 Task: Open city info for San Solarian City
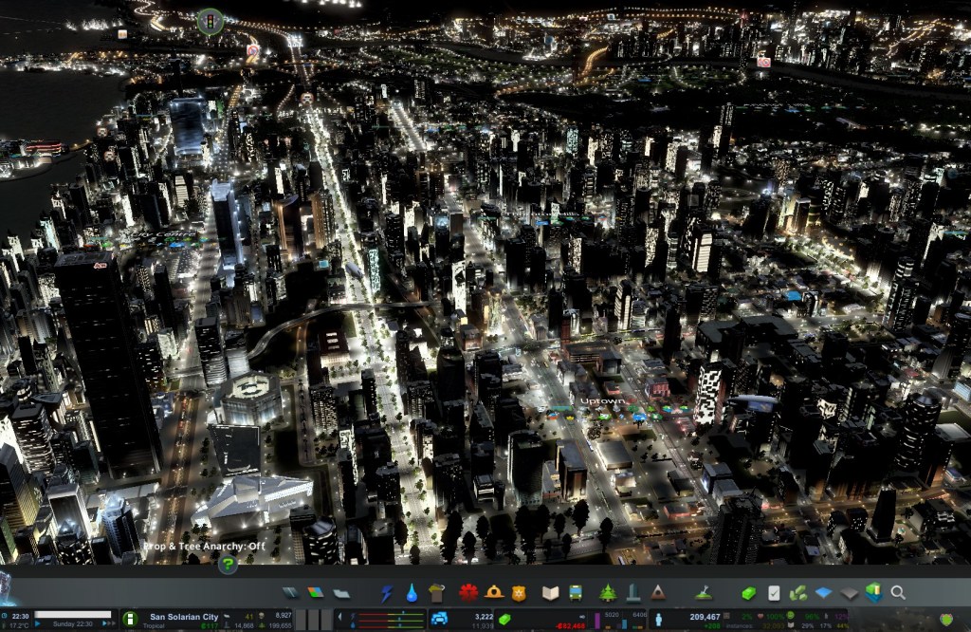[184, 616]
